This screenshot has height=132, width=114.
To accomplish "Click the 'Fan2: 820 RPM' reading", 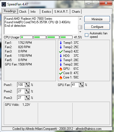I will pos(18,47).
